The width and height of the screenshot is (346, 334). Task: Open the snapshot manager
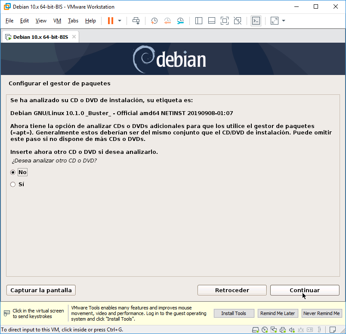180,21
